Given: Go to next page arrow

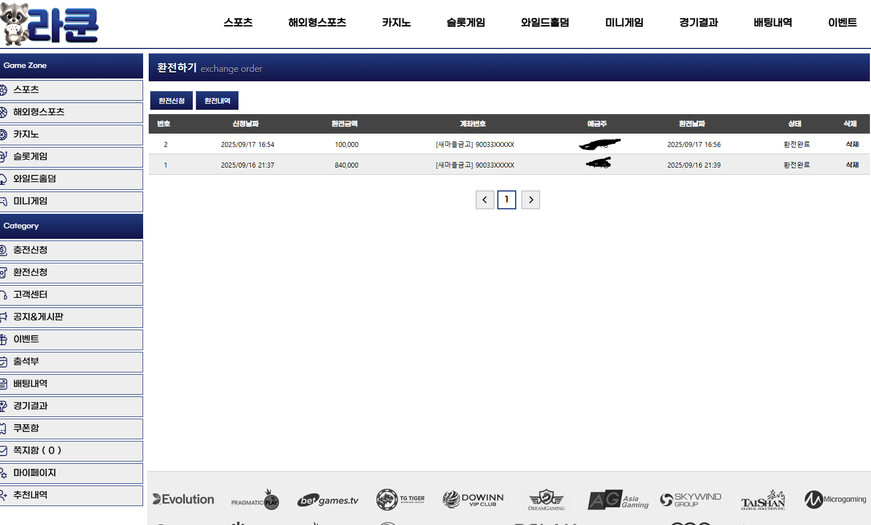Looking at the screenshot, I should click(x=531, y=200).
